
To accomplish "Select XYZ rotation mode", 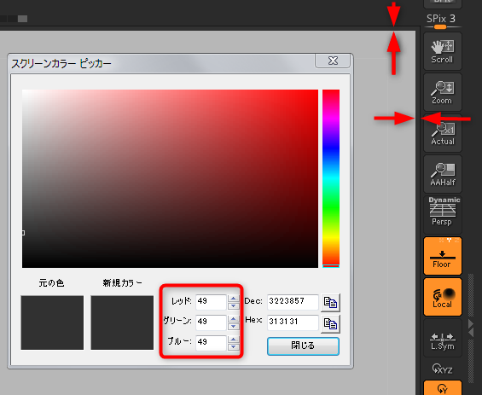I will (x=443, y=369).
